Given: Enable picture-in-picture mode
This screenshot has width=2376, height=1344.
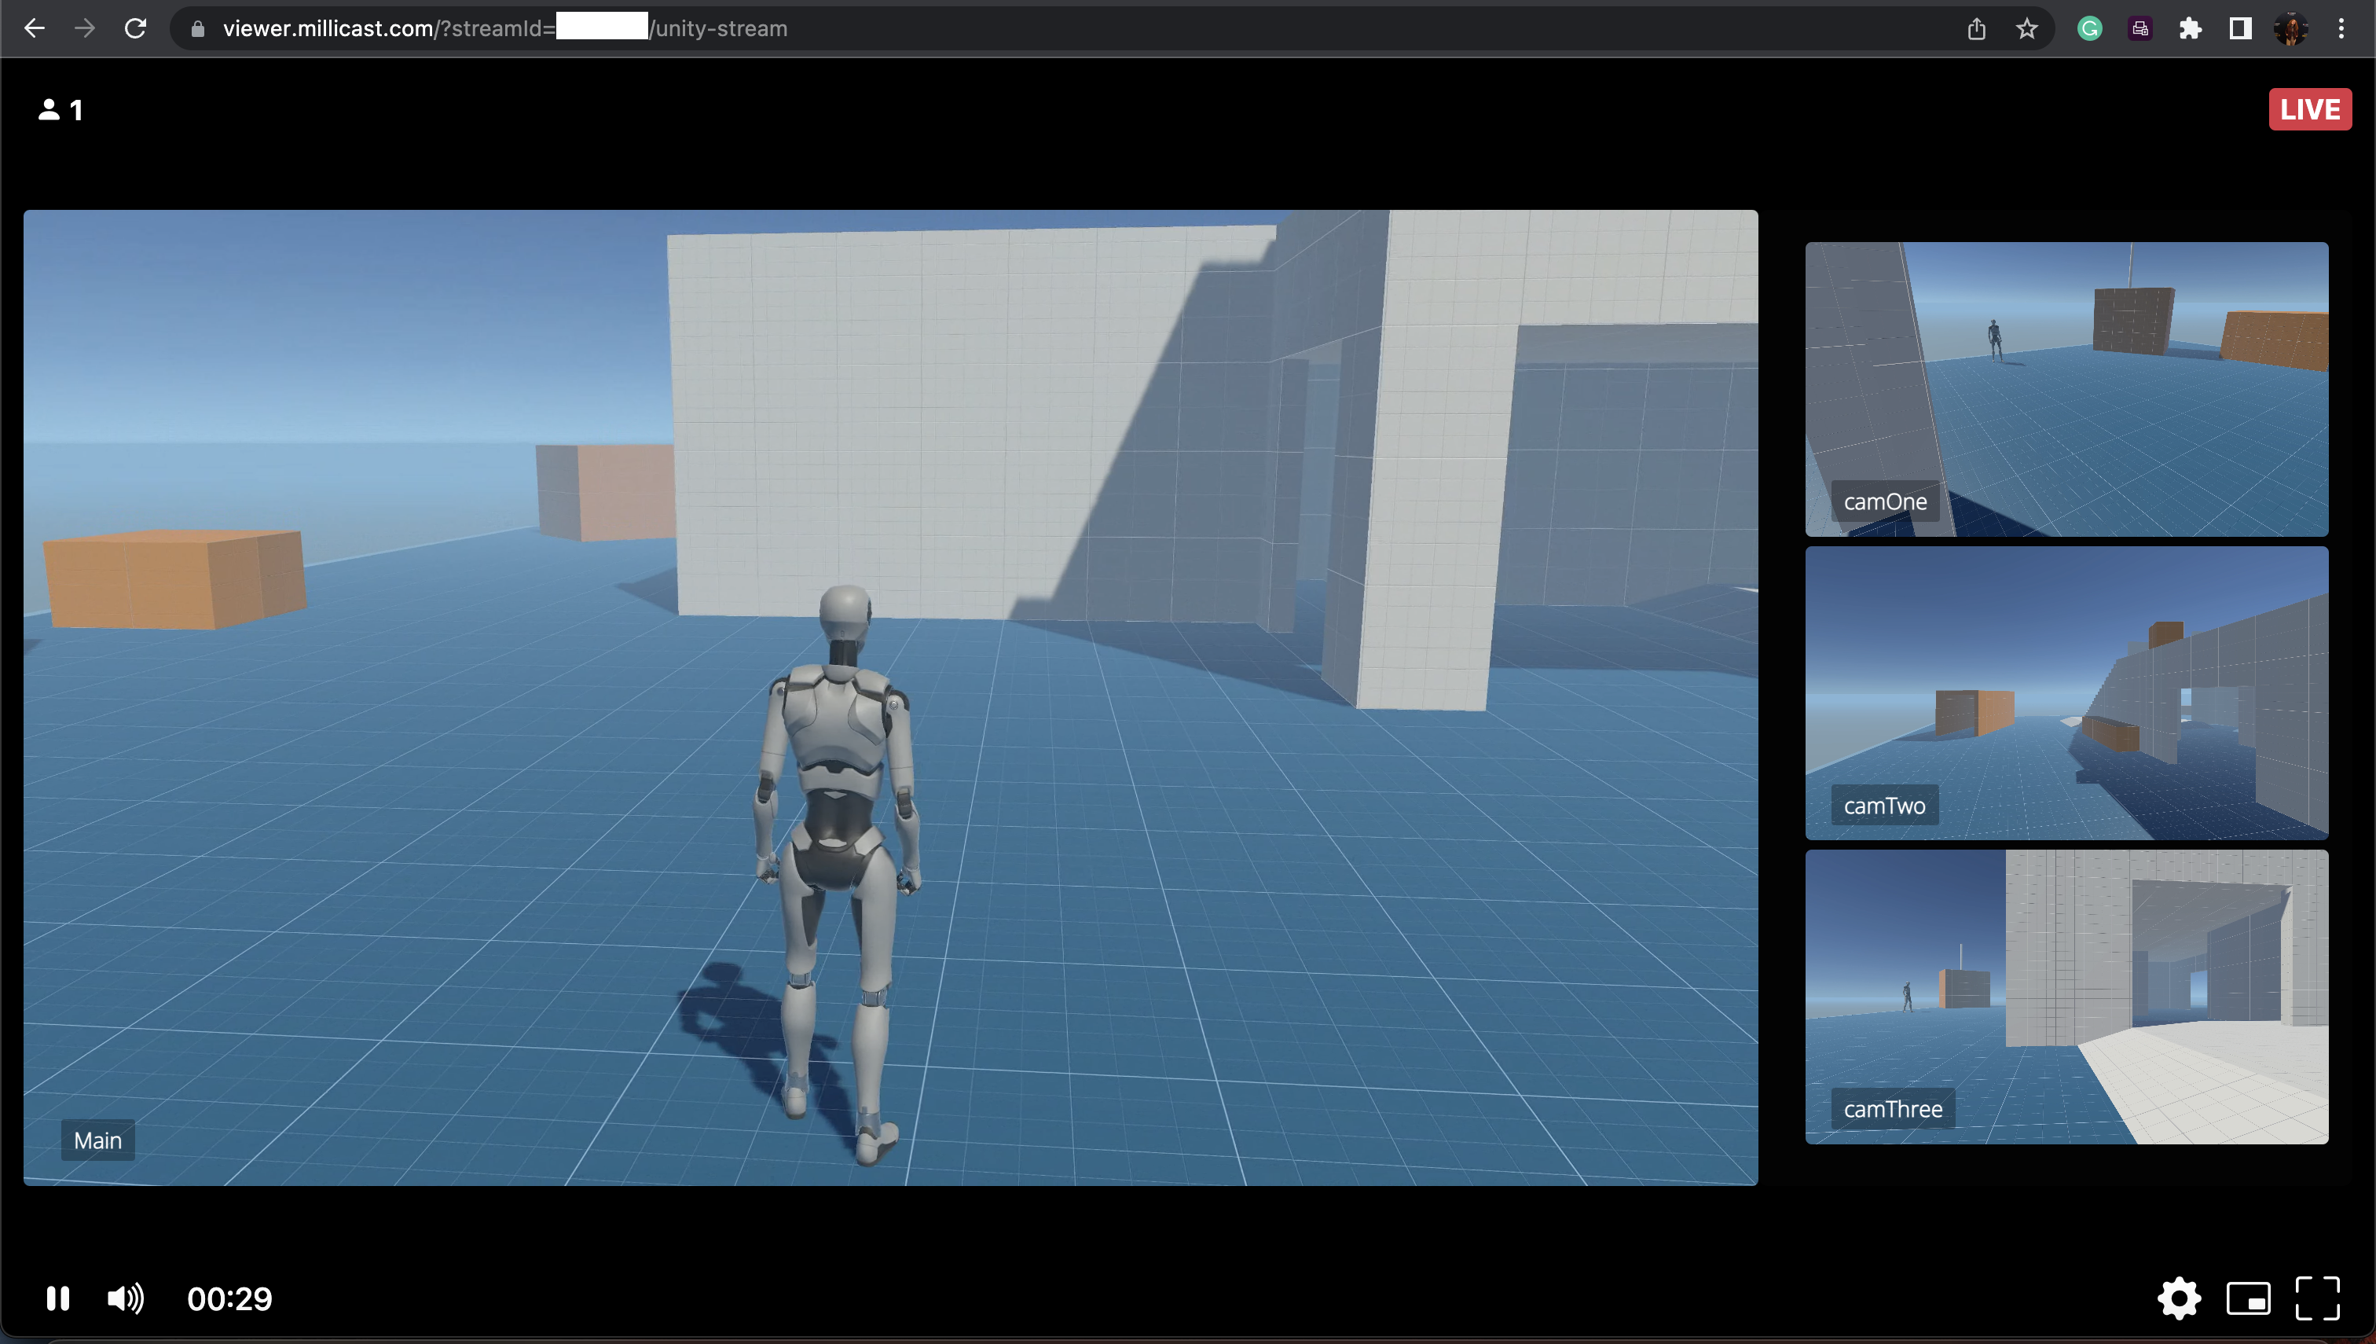Looking at the screenshot, I should tap(2248, 1298).
